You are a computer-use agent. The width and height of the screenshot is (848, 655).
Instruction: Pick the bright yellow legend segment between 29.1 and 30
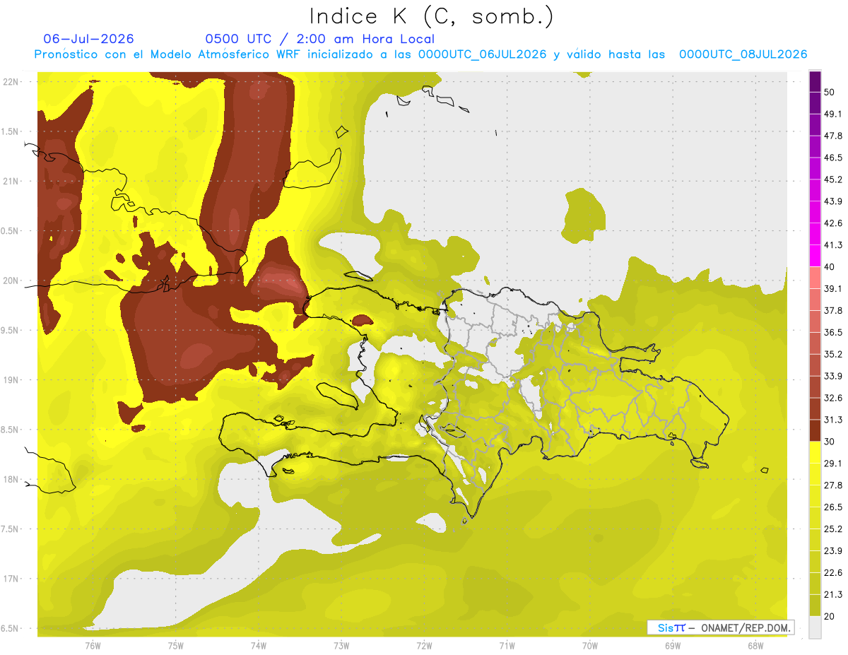click(x=815, y=452)
